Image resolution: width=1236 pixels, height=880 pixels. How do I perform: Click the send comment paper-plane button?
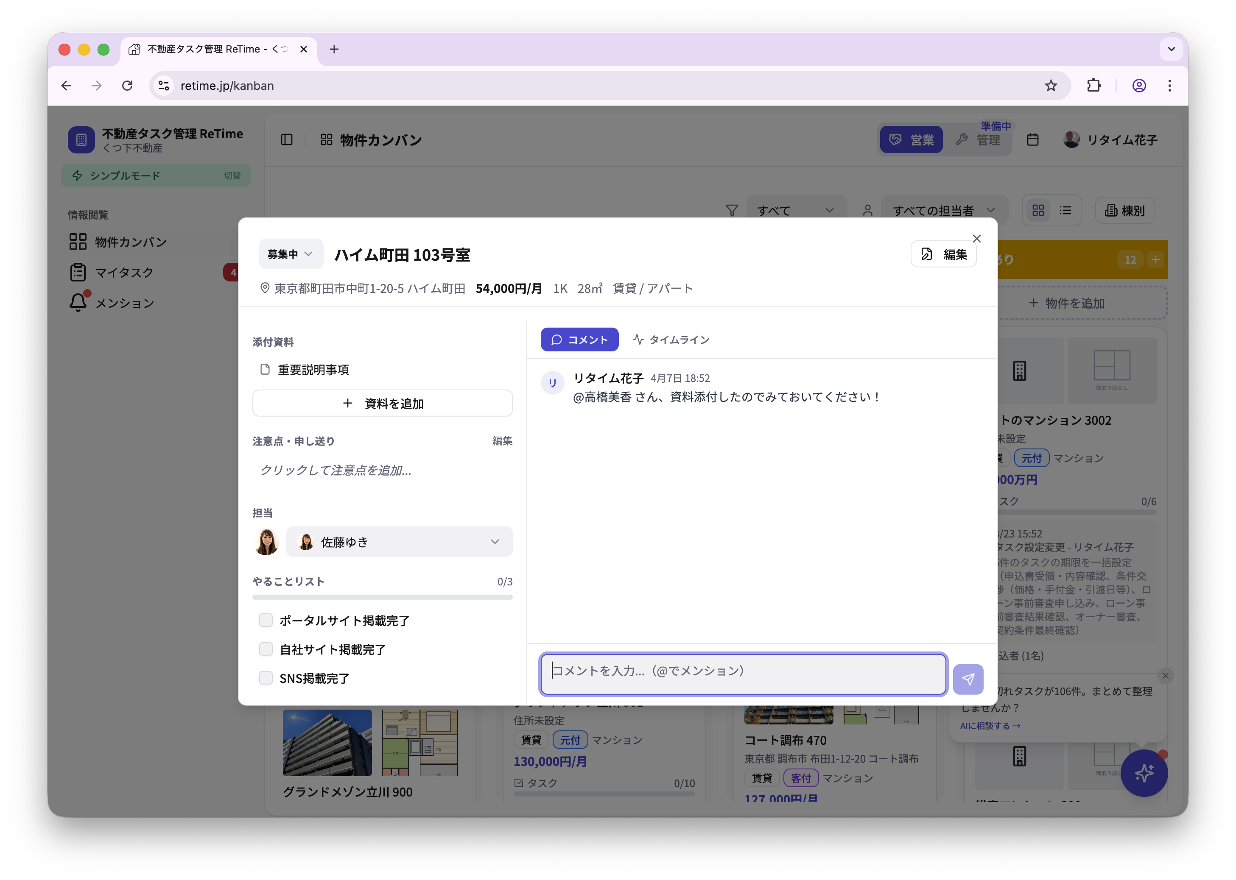[968, 679]
